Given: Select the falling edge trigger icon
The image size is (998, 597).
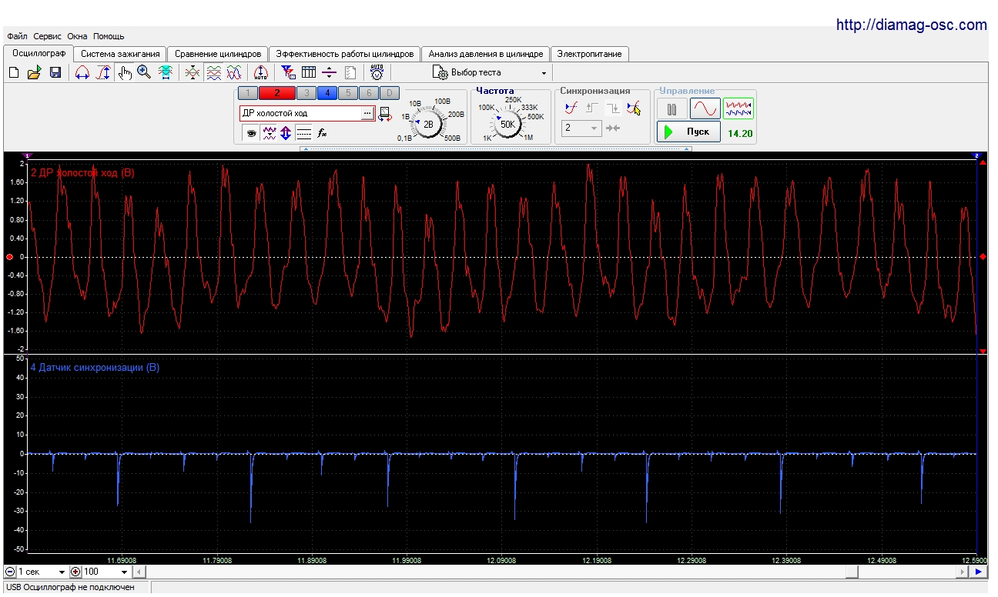Looking at the screenshot, I should tap(613, 108).
